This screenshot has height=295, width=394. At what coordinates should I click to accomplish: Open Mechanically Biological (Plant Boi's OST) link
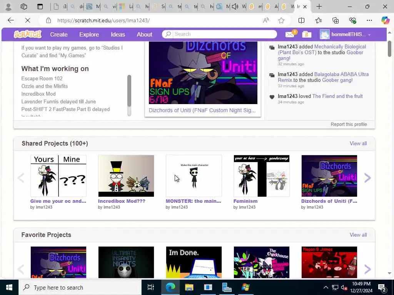[x=322, y=50]
